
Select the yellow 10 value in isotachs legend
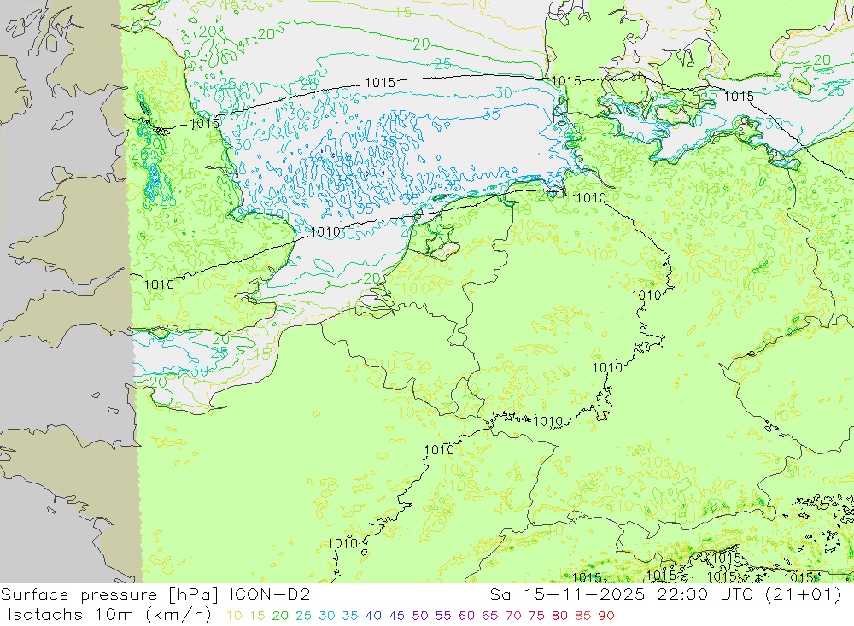[234, 616]
